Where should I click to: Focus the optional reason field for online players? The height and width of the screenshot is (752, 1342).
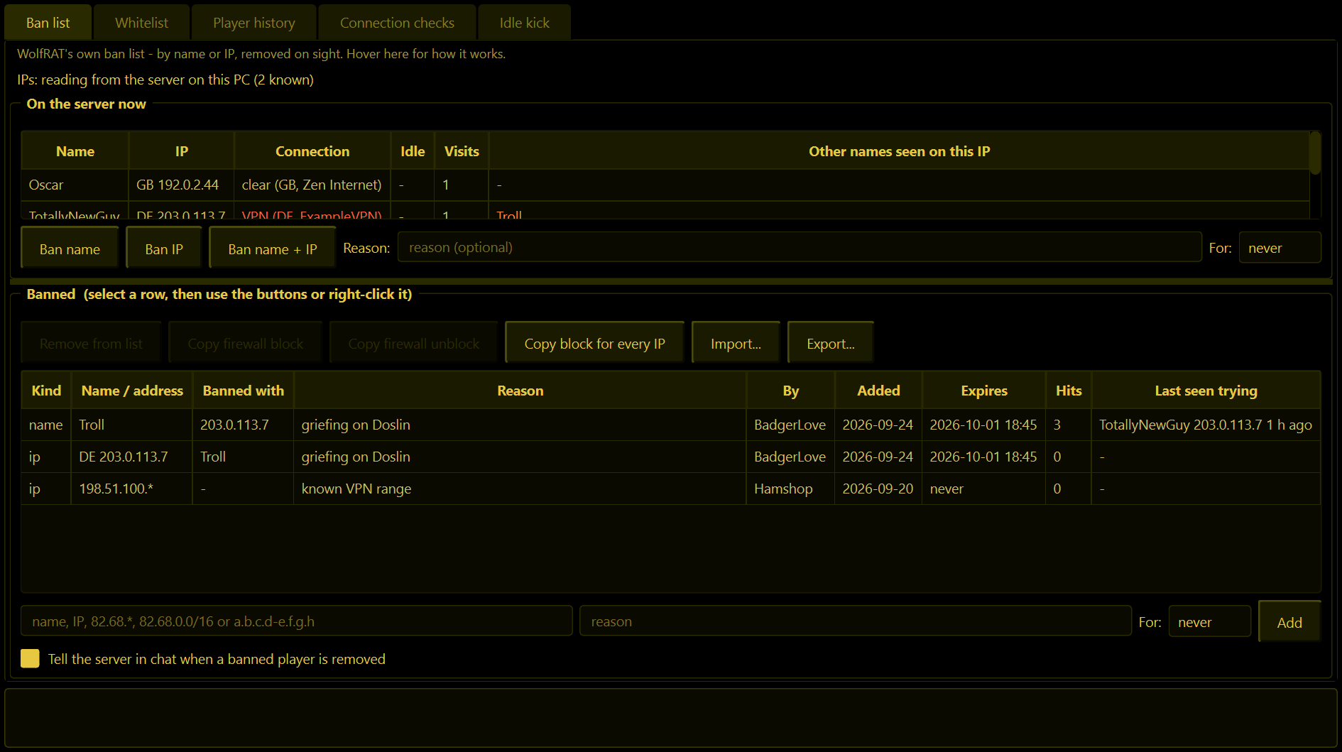(800, 247)
